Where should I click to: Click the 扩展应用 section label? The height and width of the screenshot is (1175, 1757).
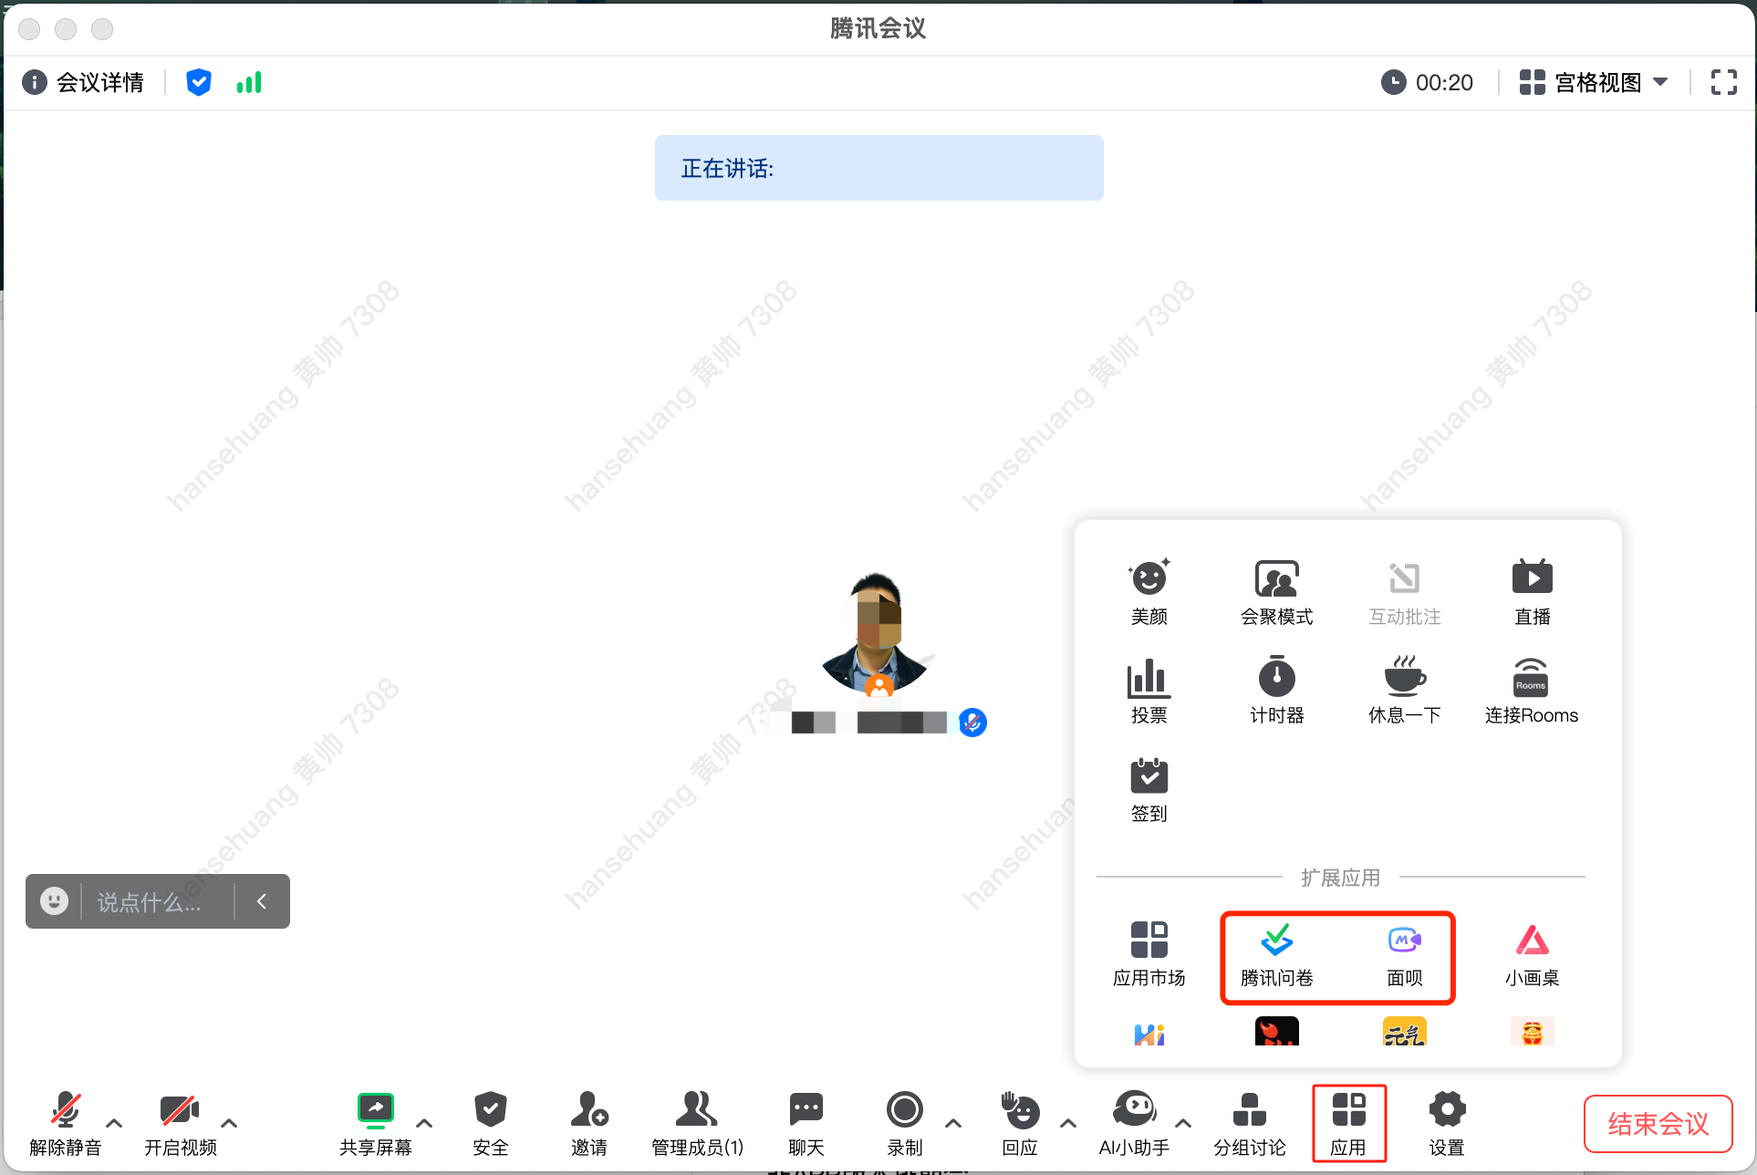1340,878
